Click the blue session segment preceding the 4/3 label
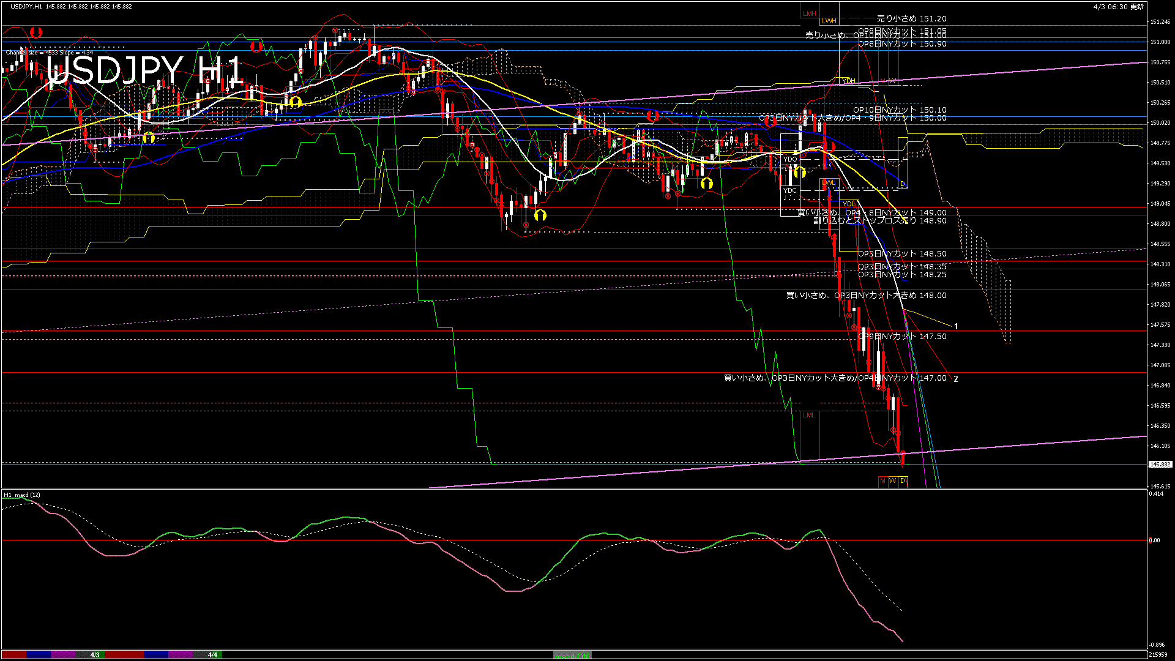The width and height of the screenshot is (1175, 661). [39, 655]
